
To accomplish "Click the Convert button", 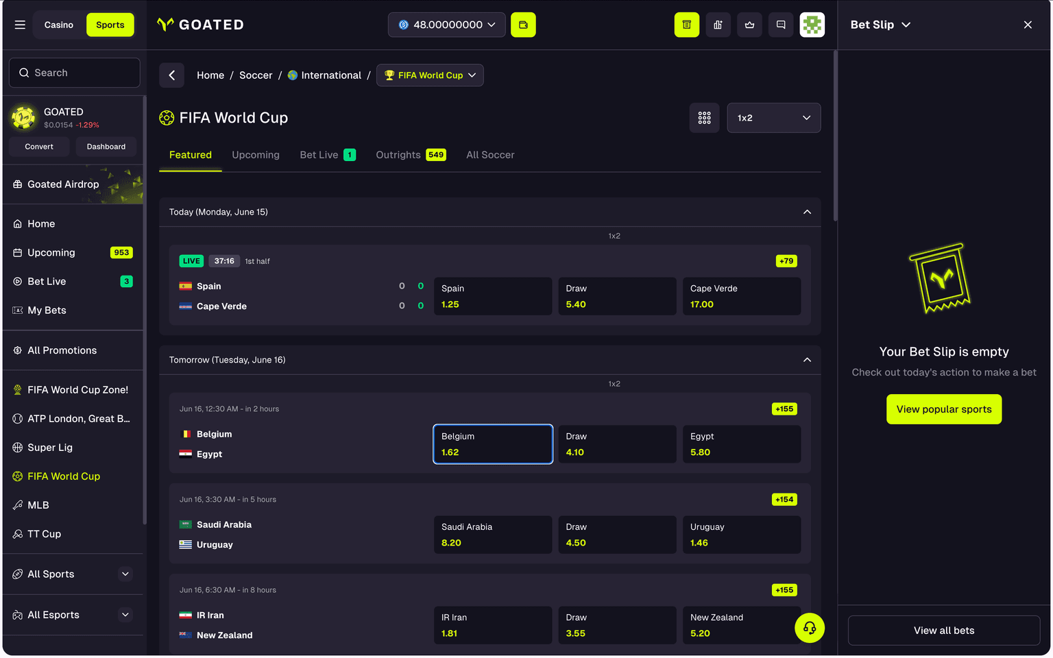I will pos(39,147).
